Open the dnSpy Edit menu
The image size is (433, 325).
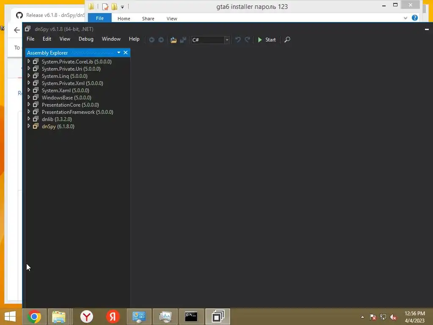[47, 39]
